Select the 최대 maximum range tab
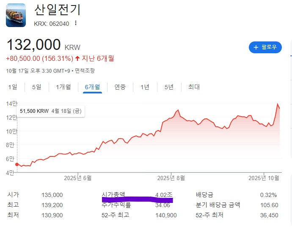The image size is (292, 227). pos(194,87)
